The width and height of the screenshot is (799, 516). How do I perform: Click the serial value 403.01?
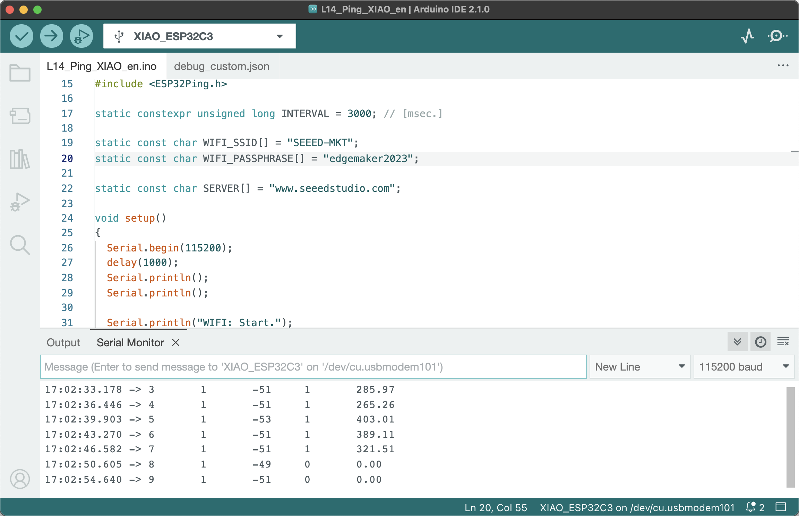tap(376, 419)
